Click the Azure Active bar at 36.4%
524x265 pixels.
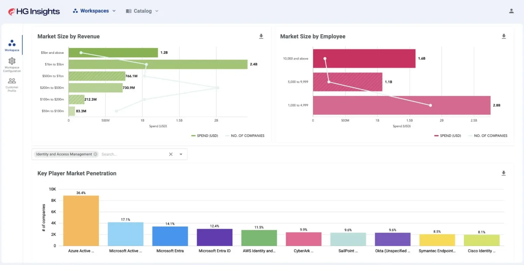(81, 221)
